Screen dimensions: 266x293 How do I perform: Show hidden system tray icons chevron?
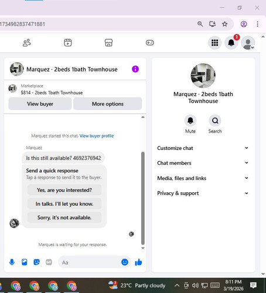pos(177,285)
